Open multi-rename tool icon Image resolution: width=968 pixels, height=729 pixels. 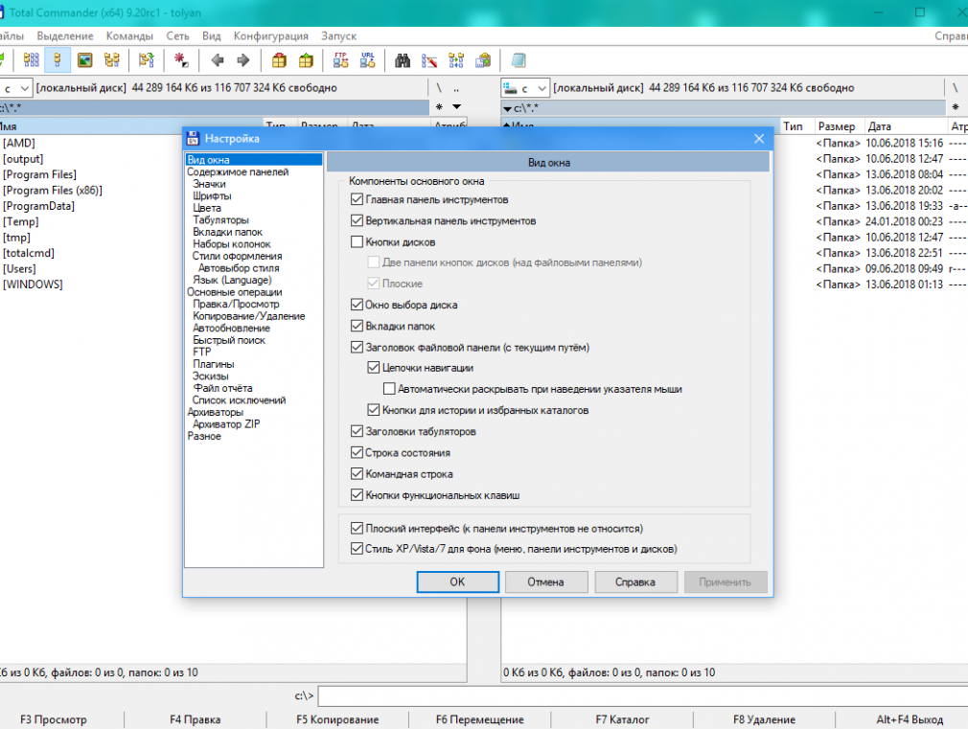pos(429,60)
